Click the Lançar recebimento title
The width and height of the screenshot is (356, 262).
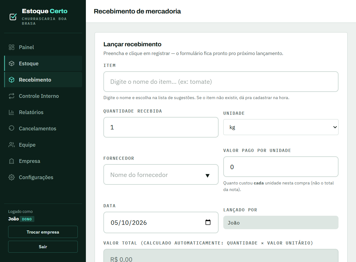(x=132, y=44)
